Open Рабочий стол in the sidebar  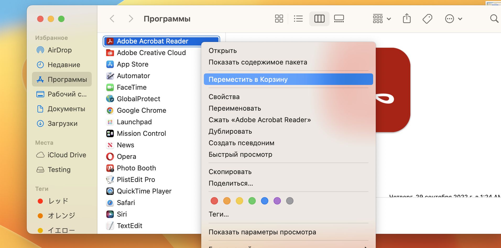tap(62, 94)
